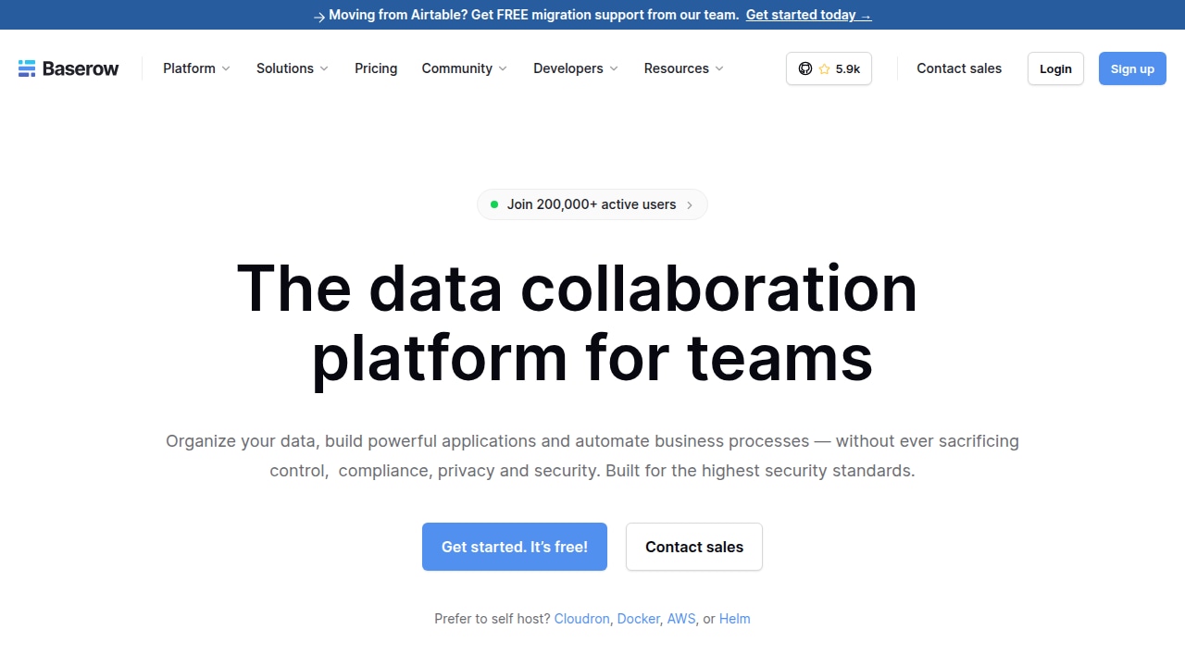Click the arrow icon before Moving from Airtable
The width and height of the screenshot is (1185, 666).
318,16
